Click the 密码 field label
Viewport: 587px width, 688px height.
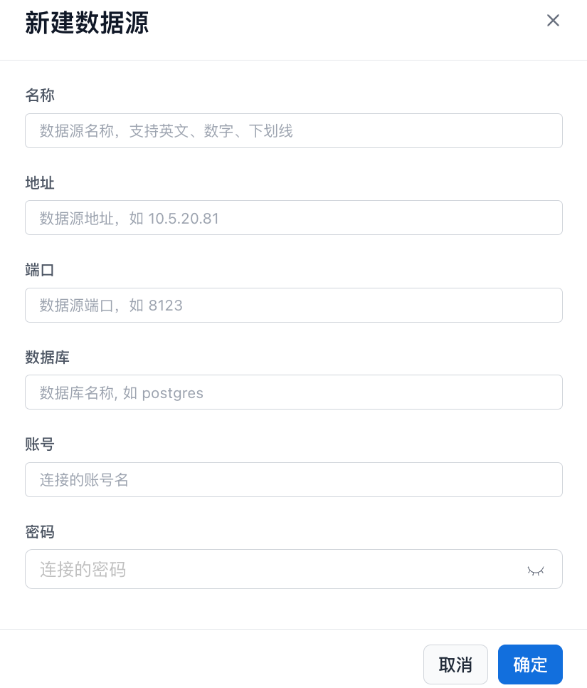tap(40, 532)
